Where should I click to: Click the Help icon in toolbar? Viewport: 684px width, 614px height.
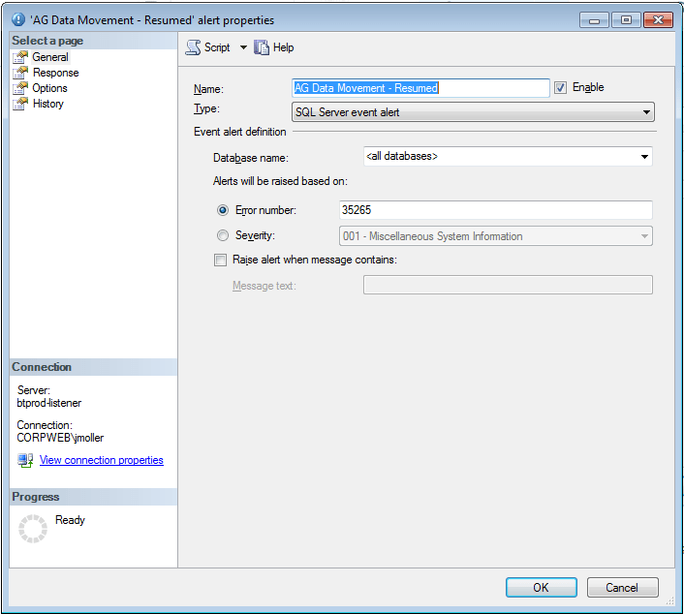tap(261, 47)
